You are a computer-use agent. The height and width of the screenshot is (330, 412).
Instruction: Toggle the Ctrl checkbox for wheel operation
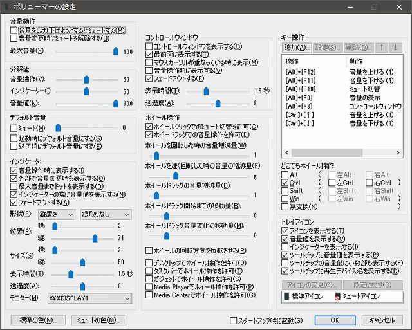pyautogui.click(x=285, y=183)
